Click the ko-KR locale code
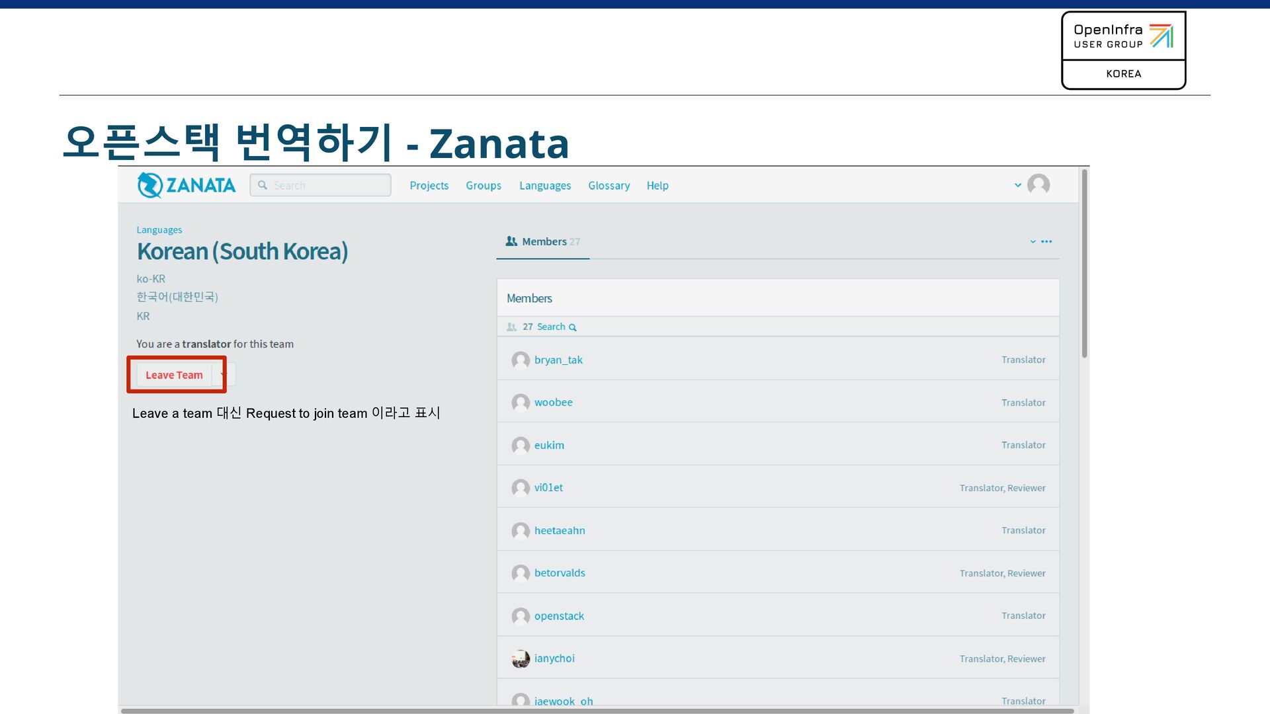The image size is (1270, 714). click(151, 279)
